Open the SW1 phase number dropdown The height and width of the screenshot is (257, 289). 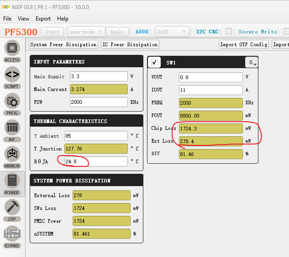(252, 62)
